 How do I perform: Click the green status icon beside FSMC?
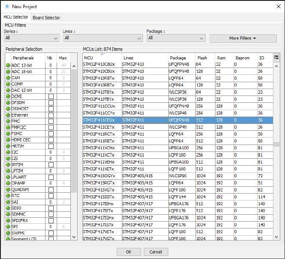[8, 134]
